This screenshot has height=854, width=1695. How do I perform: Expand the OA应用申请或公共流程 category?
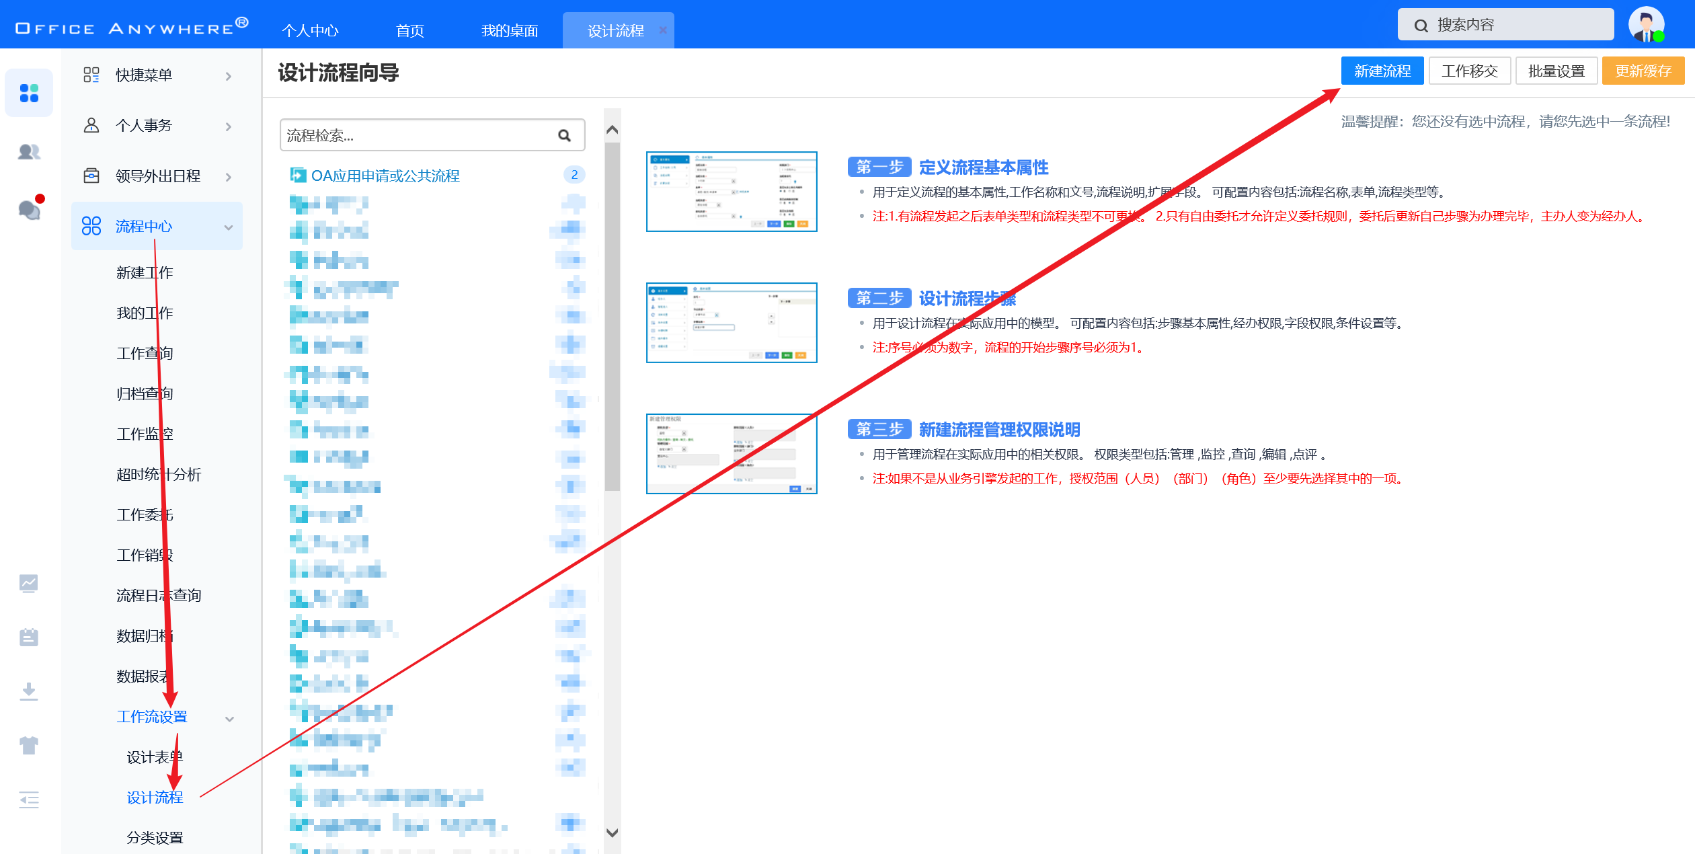tap(385, 176)
